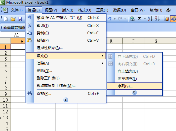Select column A header
Image resolution: width=176 pixels, height=131 pixels.
[18, 41]
